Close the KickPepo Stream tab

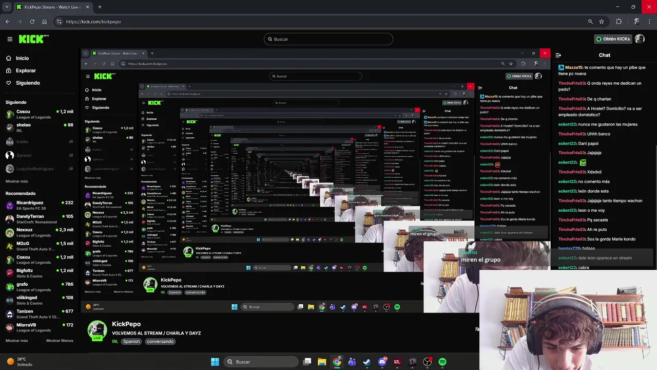point(87,7)
